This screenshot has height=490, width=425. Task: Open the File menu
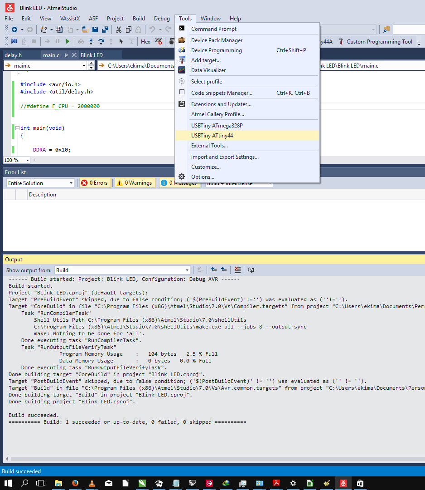9,19
